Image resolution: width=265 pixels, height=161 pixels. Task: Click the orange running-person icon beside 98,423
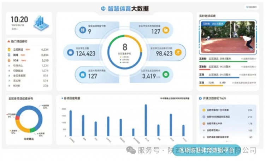tap(178, 52)
